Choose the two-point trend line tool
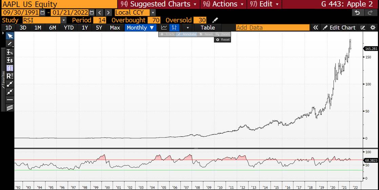Screen dimensions: 379x190 pos(10,84)
